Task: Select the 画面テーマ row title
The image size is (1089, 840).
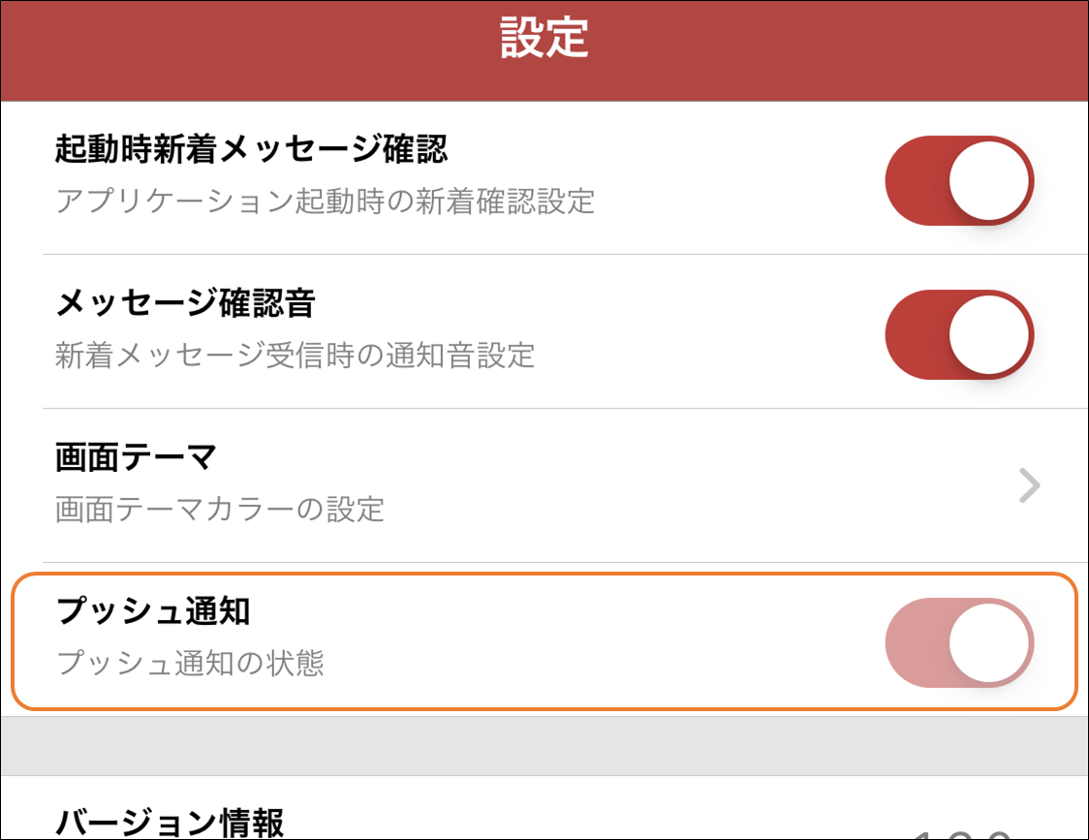Action: click(136, 458)
